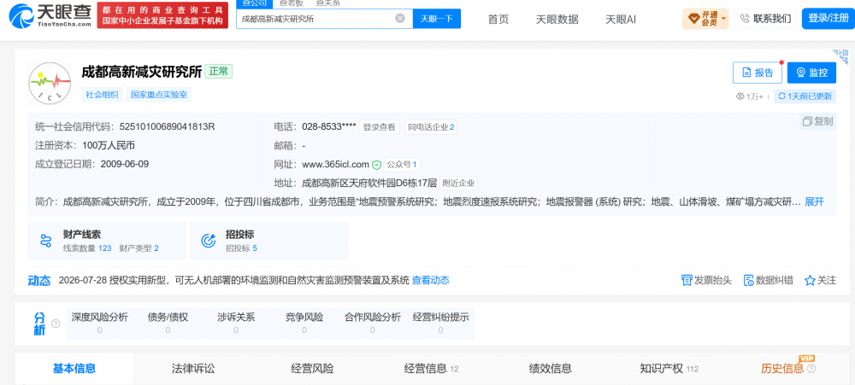Click 登录查看 next to phone number

(x=379, y=127)
